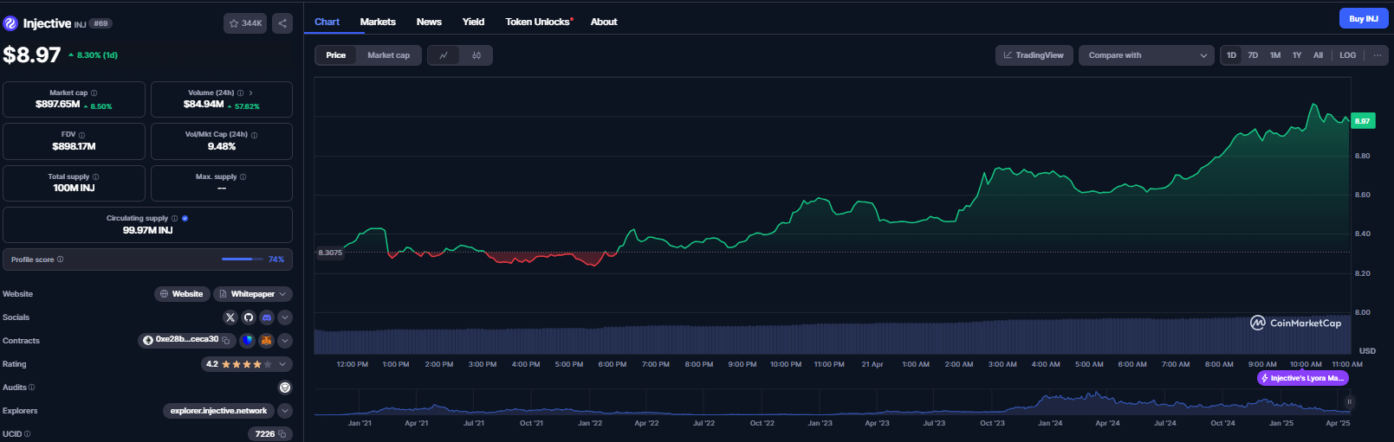Toggle the LOG scale on the chart
The height and width of the screenshot is (442, 1394).
pyautogui.click(x=1347, y=55)
